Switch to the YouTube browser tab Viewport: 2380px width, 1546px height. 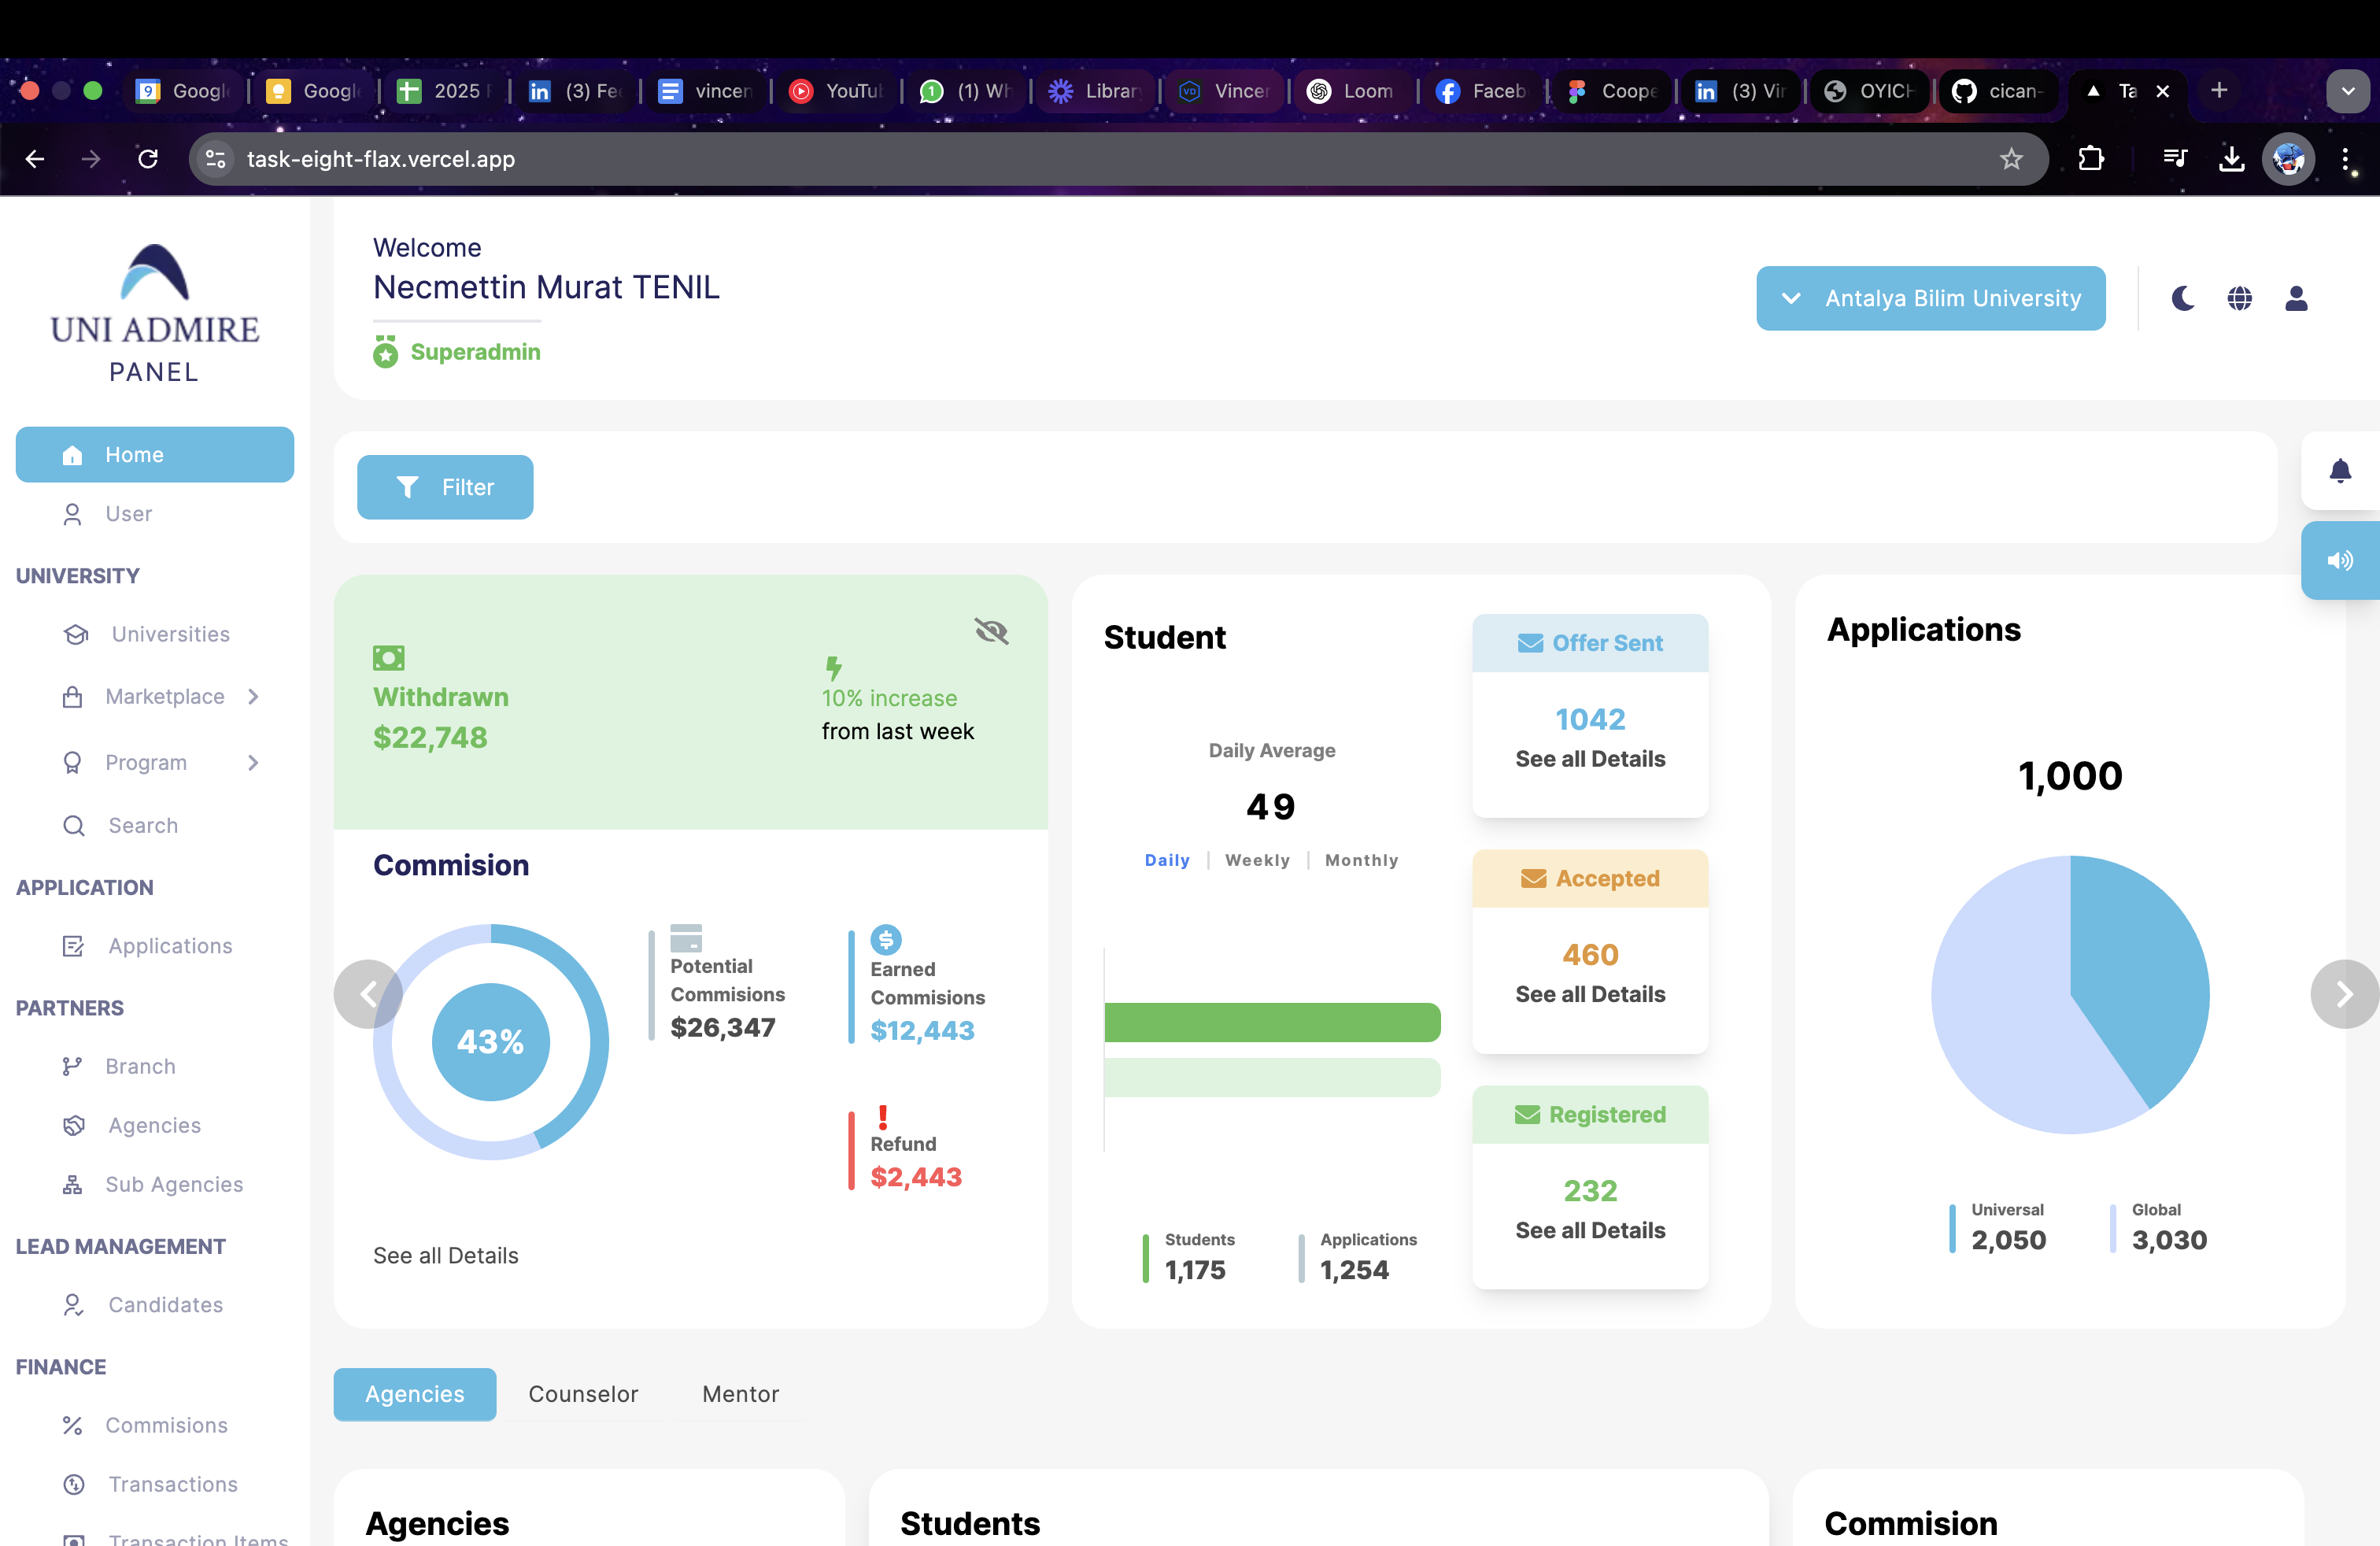[837, 91]
